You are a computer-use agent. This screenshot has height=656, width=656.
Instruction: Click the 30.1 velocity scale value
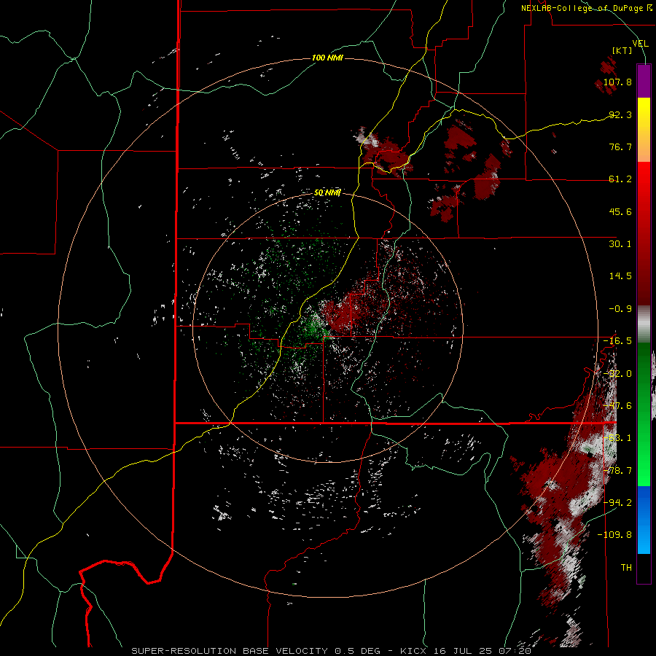620,244
